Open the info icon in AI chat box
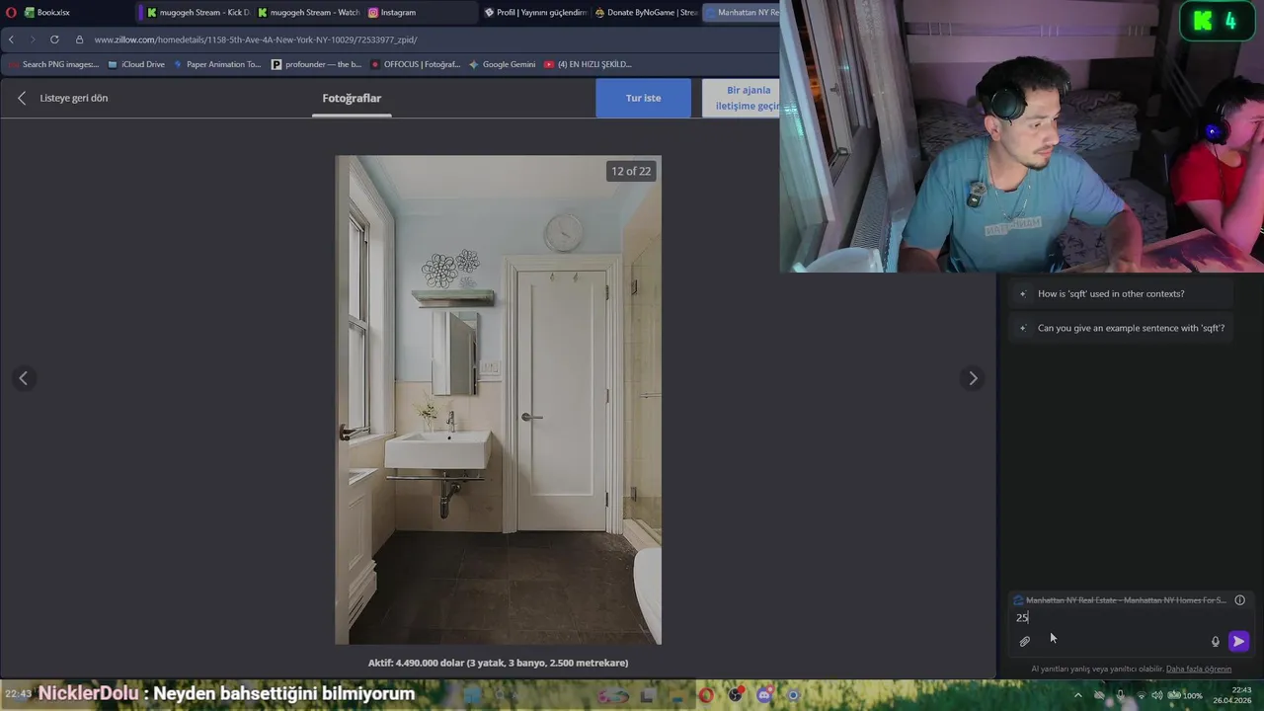 [1240, 600]
